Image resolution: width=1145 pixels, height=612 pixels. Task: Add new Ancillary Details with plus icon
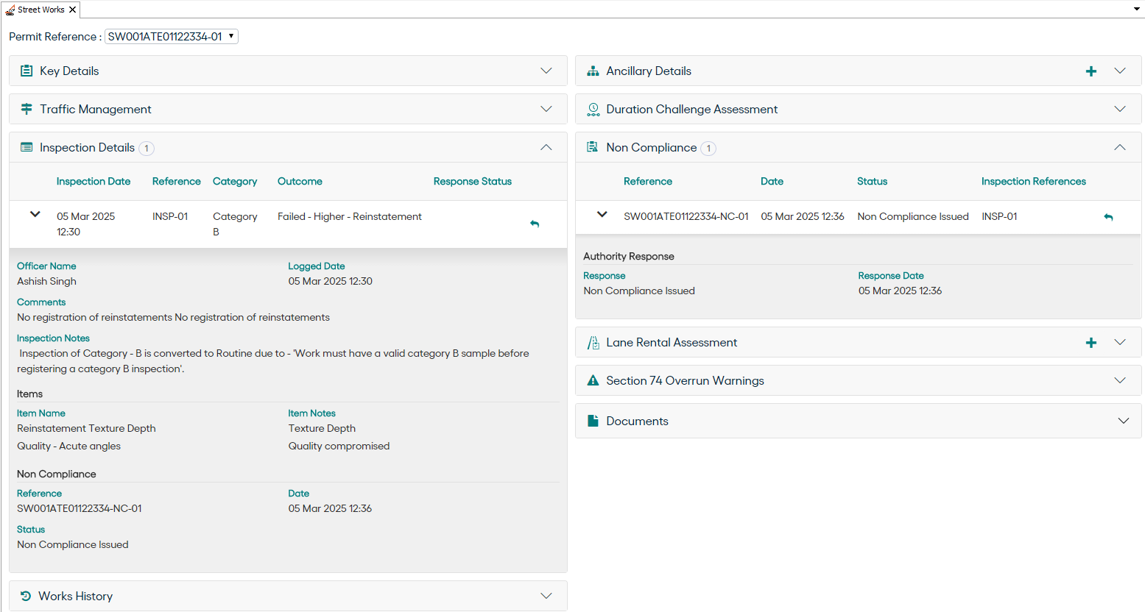tap(1091, 71)
